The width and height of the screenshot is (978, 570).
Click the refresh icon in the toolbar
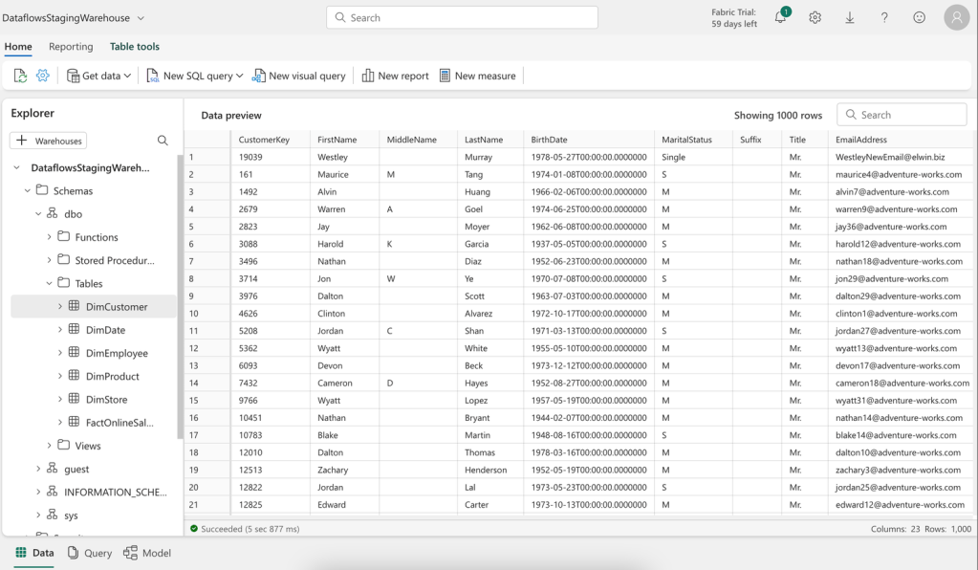21,76
